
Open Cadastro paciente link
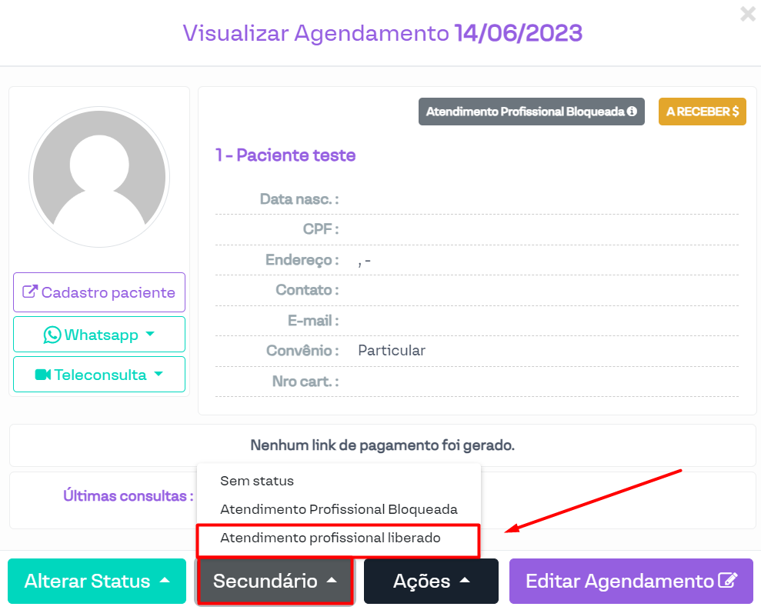click(x=108, y=292)
